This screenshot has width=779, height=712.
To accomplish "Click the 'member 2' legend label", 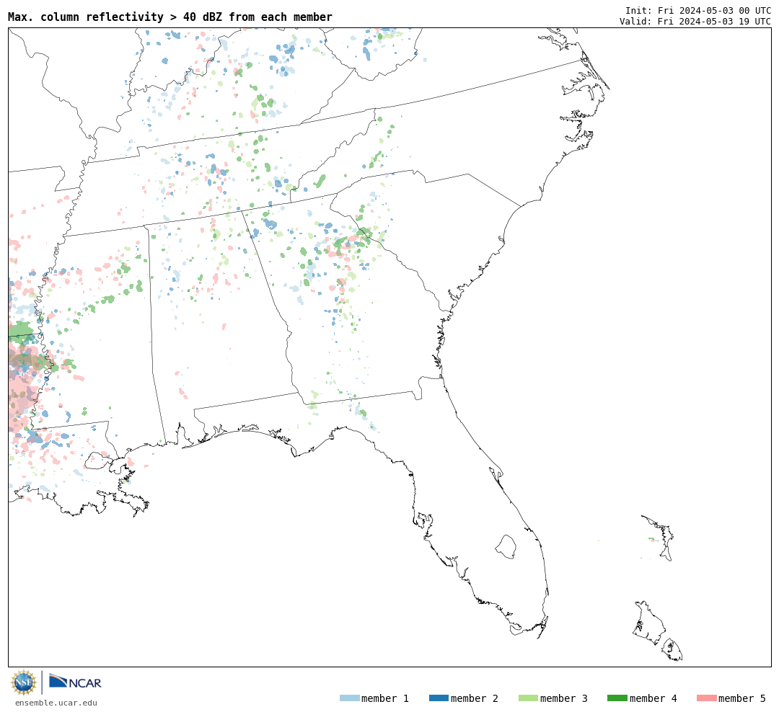I will pyautogui.click(x=475, y=698).
